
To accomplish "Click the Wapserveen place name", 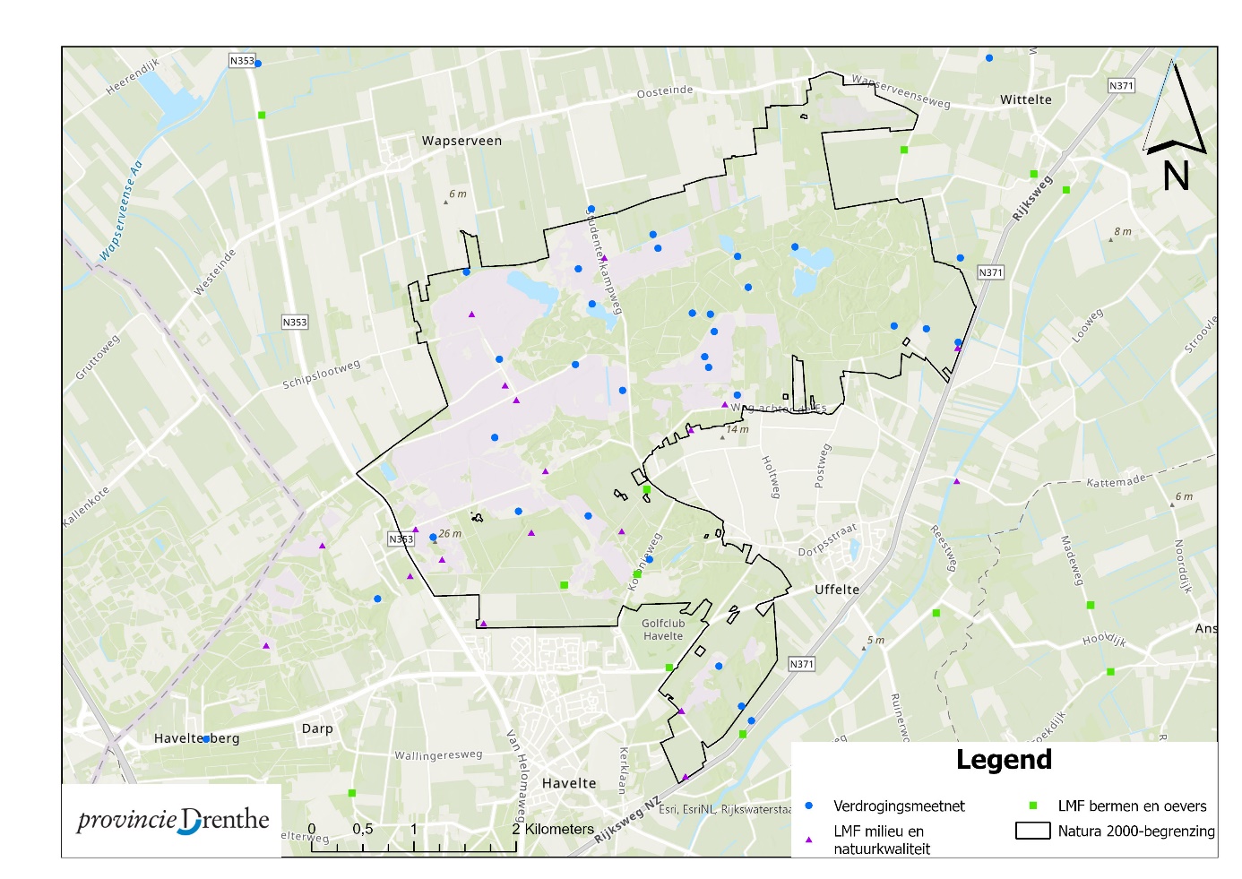I will pos(461,142).
